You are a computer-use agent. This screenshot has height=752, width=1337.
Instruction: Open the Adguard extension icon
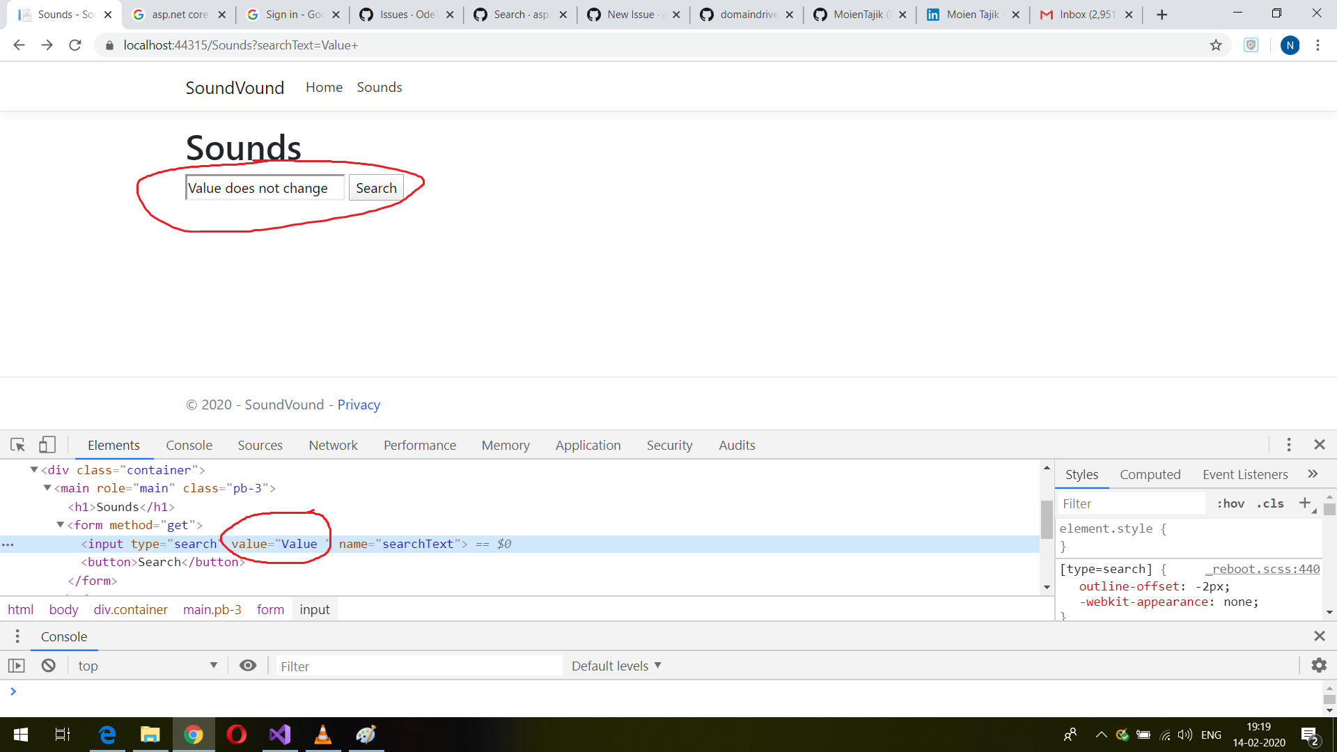pos(1251,45)
